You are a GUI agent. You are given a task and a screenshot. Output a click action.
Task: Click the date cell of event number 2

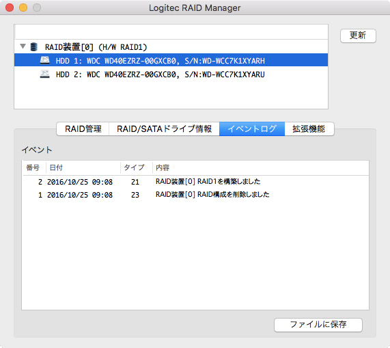(80, 182)
